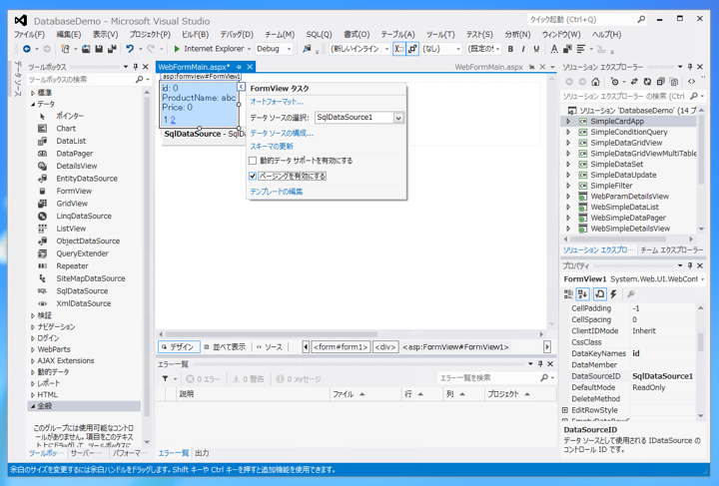Select the Repeater control in toolbox
The height and width of the screenshot is (486, 719).
click(x=72, y=266)
